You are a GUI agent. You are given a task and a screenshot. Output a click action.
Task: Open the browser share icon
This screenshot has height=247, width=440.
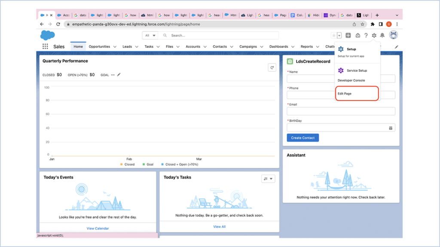click(354, 24)
